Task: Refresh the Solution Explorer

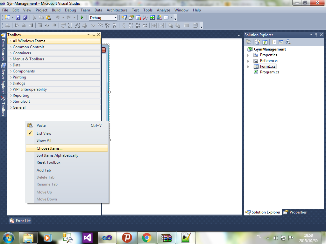Action: [x=265, y=42]
